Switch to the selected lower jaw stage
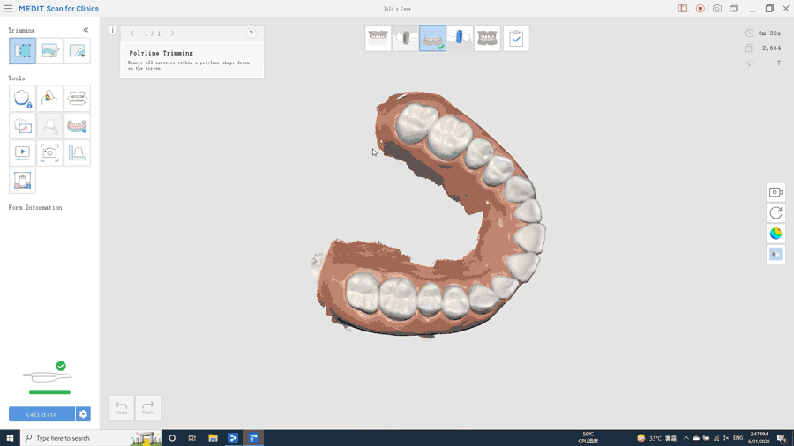Image resolution: width=794 pixels, height=446 pixels. pyautogui.click(x=433, y=38)
